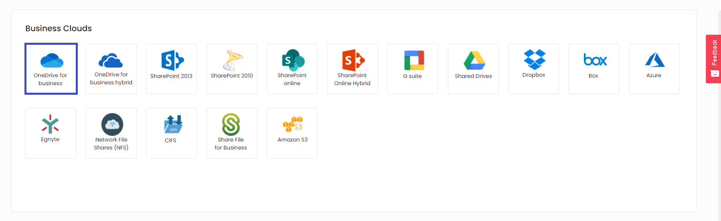721x221 pixels.
Task: Click the "OneDrive for business" label
Action: click(x=51, y=79)
